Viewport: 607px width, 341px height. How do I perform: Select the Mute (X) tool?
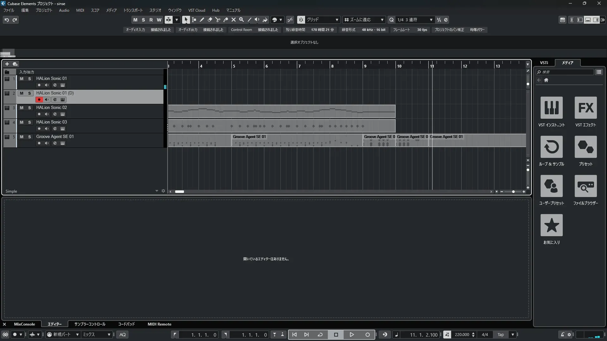pos(233,20)
